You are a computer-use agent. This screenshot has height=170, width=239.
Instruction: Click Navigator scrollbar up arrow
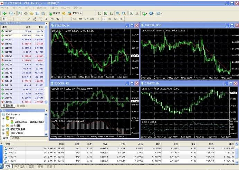(46, 114)
